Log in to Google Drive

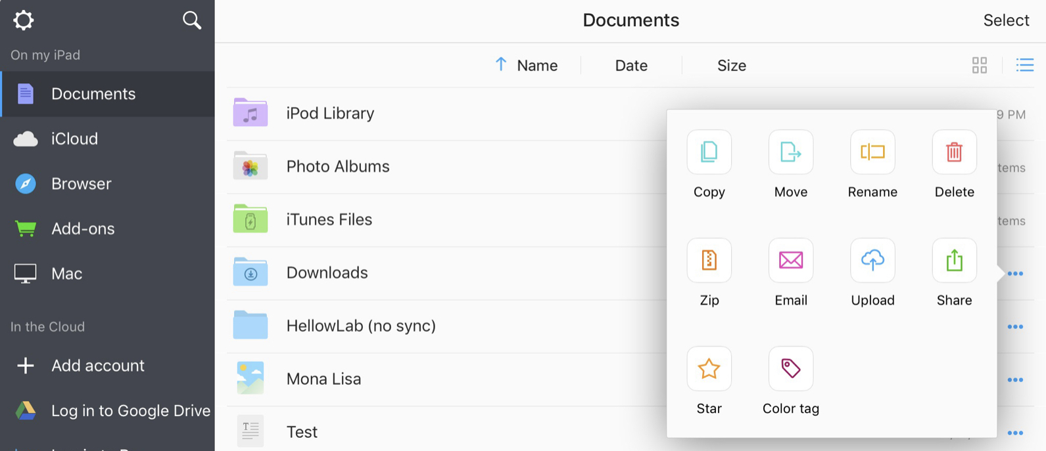107,411
